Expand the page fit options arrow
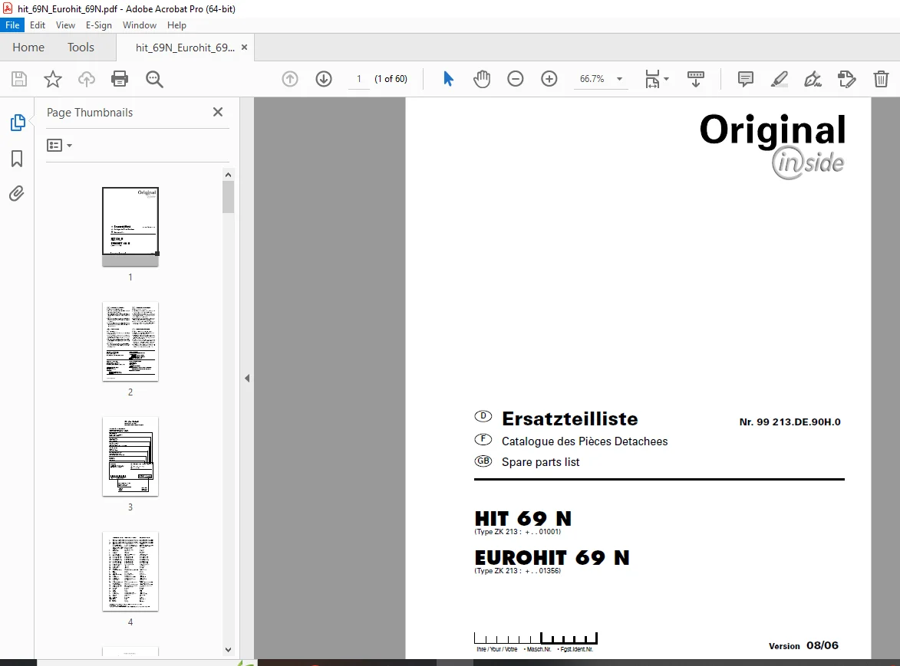Screen dimensions: 900x666 point(667,79)
